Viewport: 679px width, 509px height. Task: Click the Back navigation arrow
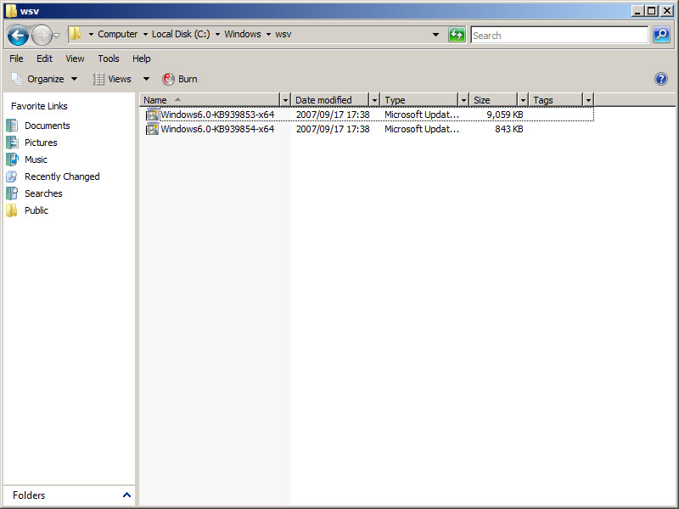tap(18, 35)
